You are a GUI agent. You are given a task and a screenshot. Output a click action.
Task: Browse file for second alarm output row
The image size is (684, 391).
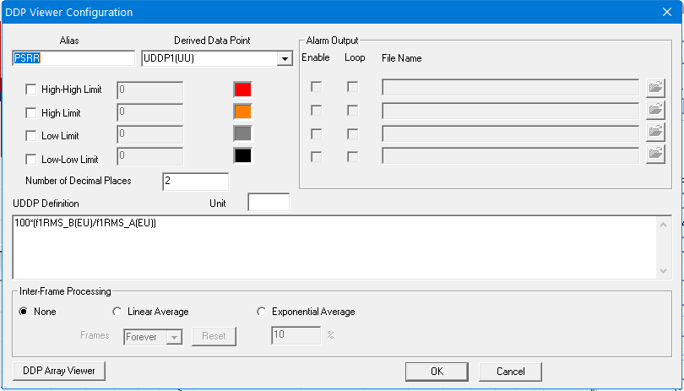tap(655, 111)
